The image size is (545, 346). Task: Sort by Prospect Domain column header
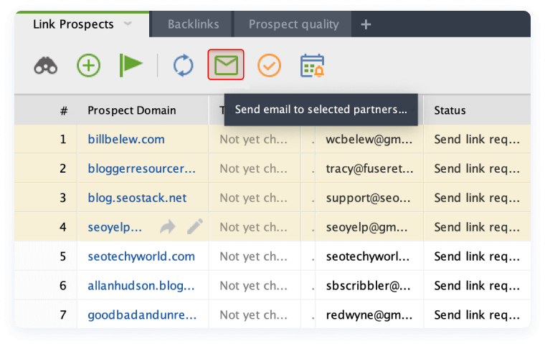click(131, 110)
